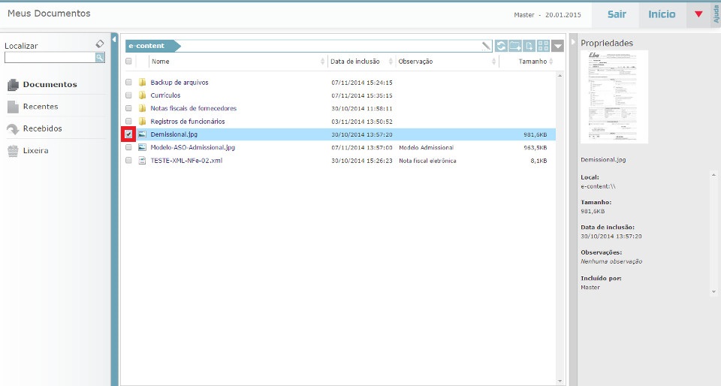
Task: Click the refresh icon in the toolbar
Action: tap(501, 46)
